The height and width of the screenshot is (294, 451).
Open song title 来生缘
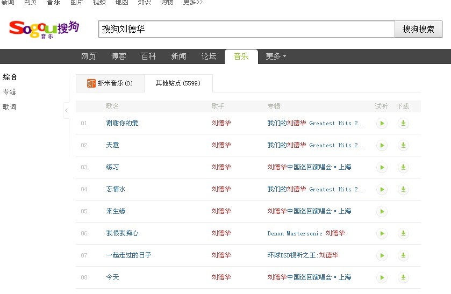pos(116,211)
